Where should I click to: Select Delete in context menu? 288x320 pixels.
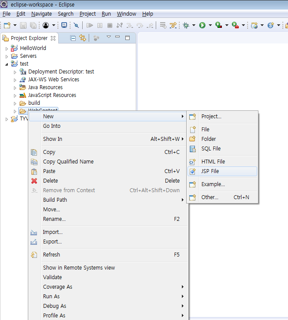tap(108, 181)
